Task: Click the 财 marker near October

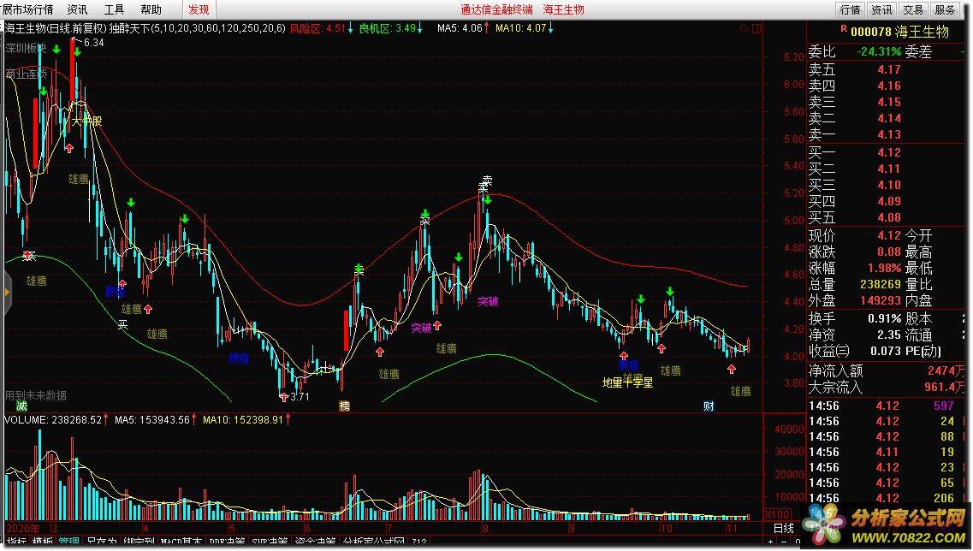Action: point(709,406)
